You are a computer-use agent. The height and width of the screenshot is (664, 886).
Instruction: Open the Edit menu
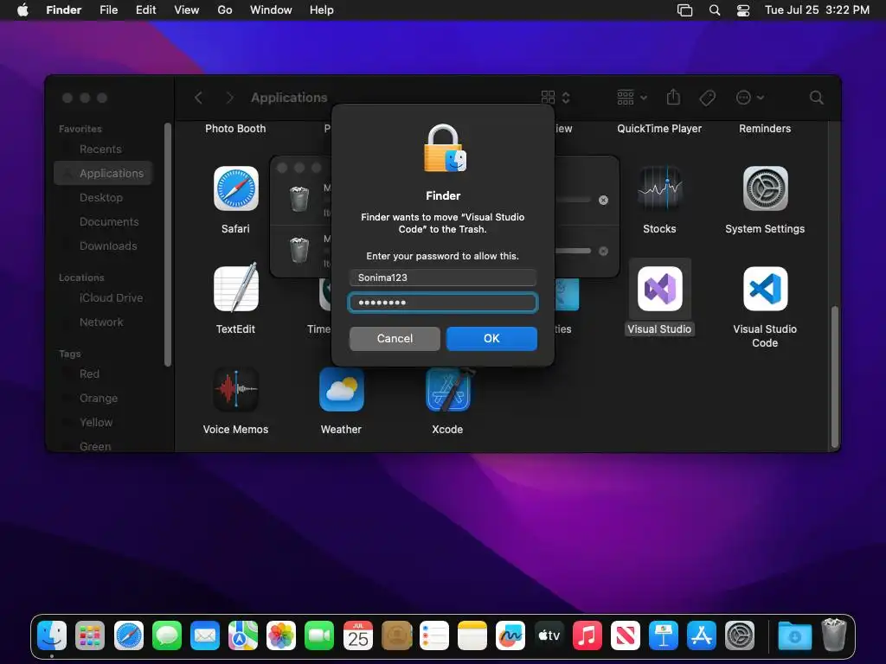point(145,10)
